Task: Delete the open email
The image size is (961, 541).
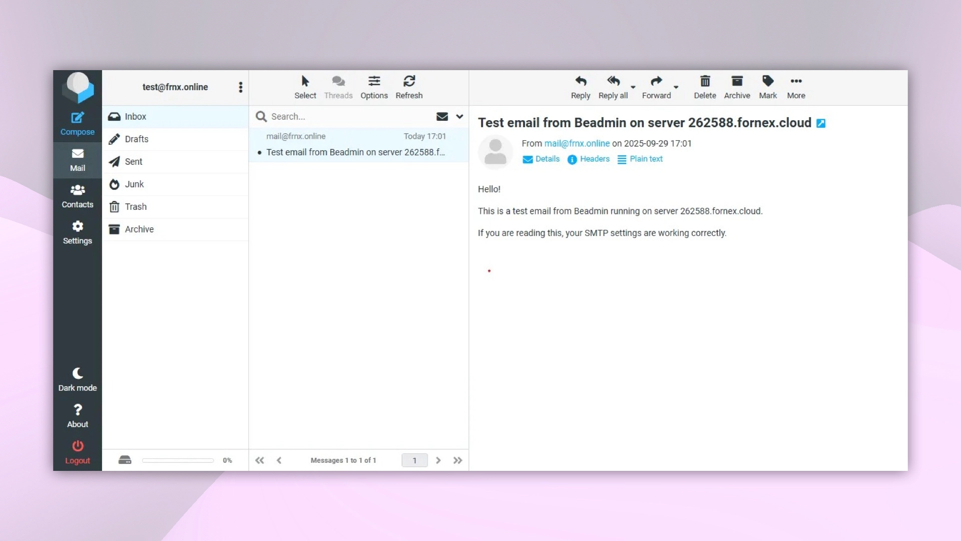Action: coord(705,87)
